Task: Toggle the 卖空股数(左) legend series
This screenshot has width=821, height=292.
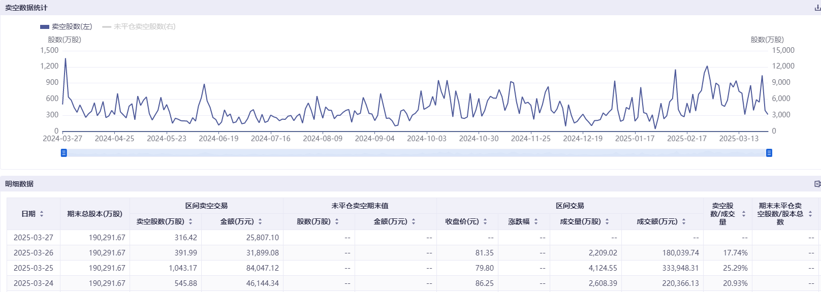Action: (66, 26)
